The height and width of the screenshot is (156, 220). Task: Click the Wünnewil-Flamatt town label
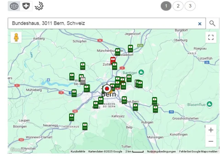39,137
